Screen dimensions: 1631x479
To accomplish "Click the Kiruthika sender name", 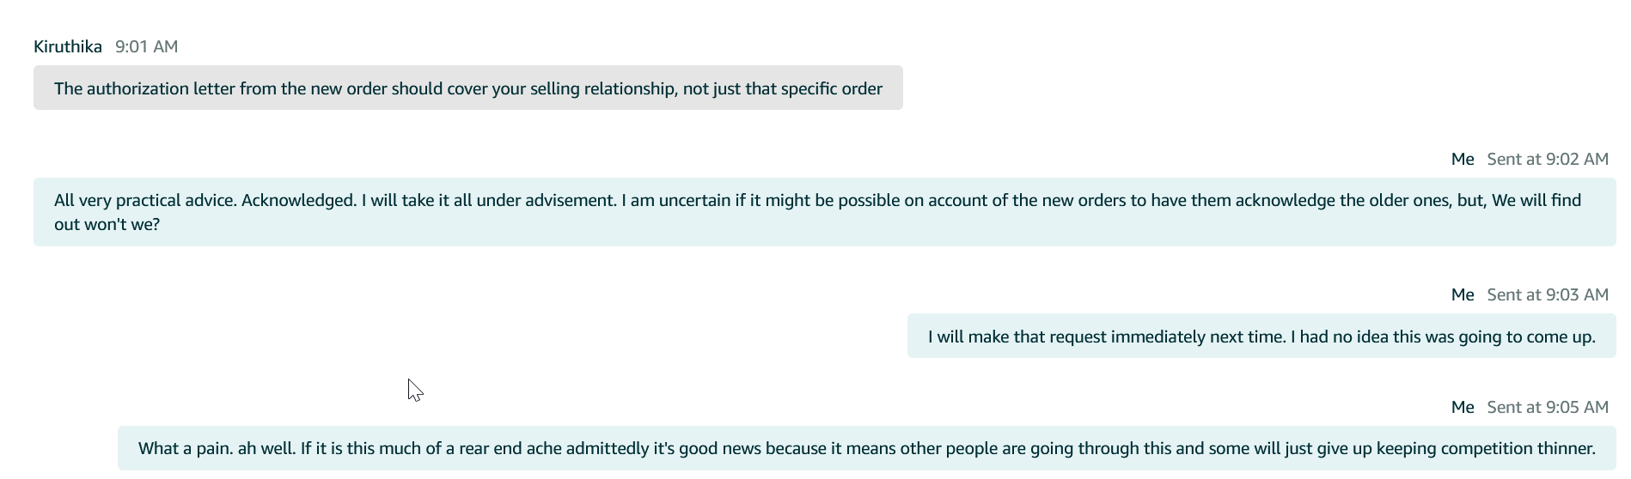I will click(68, 46).
